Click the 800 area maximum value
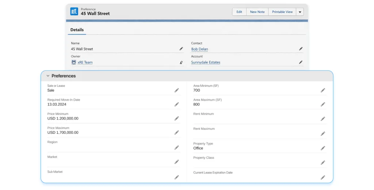The image size is (374, 190). [196, 105]
